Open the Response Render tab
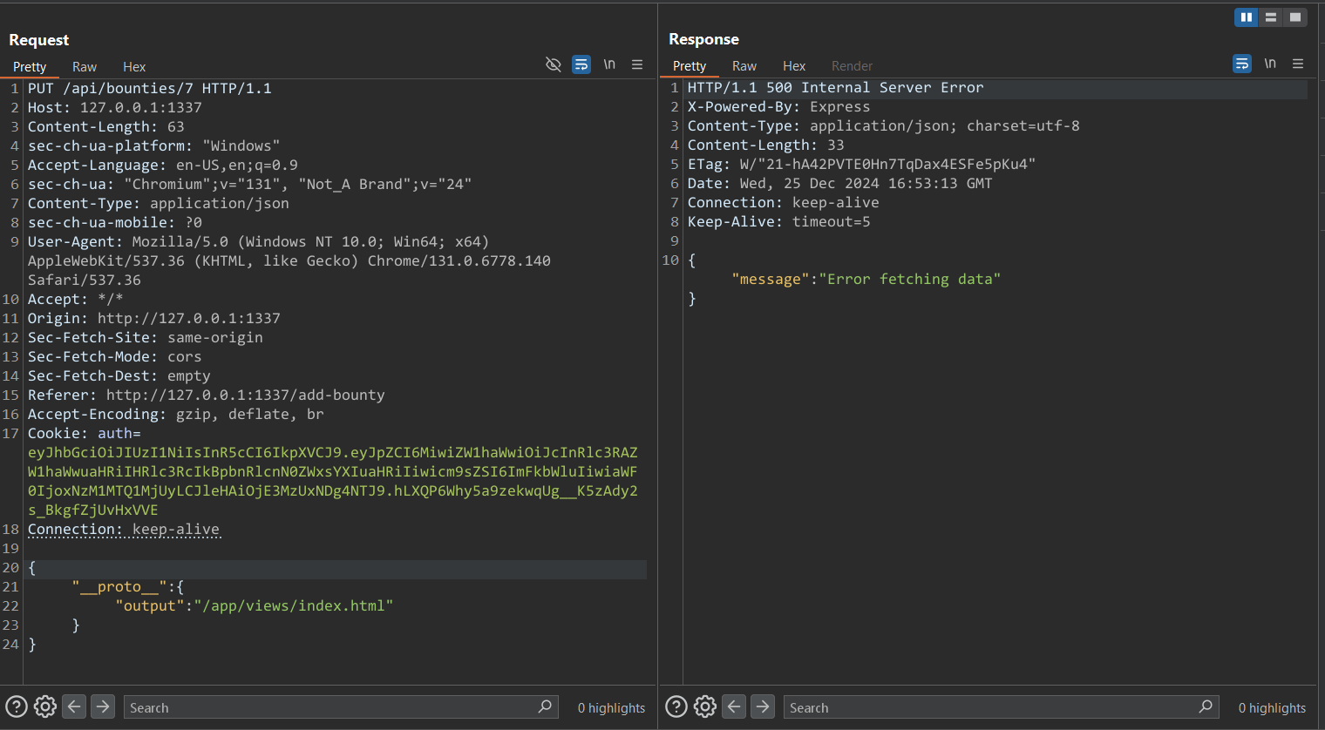Viewport: 1325px width, 730px height. [852, 66]
